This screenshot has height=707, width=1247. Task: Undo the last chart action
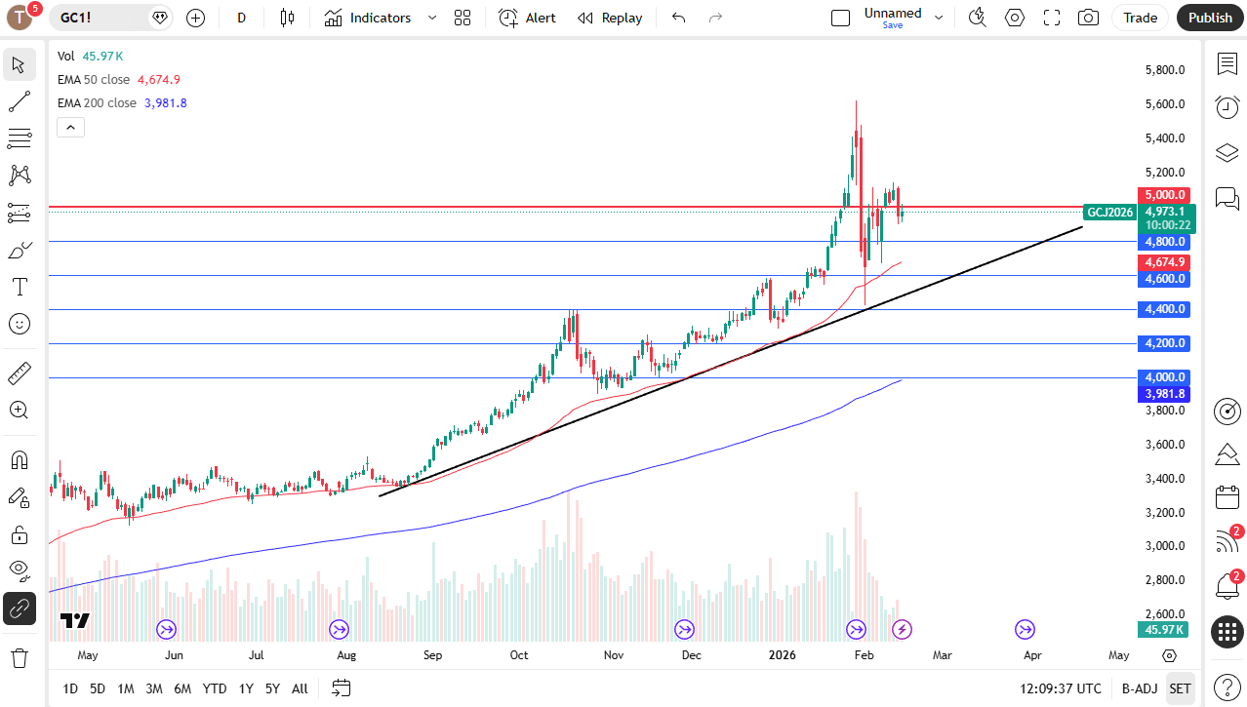coord(679,18)
